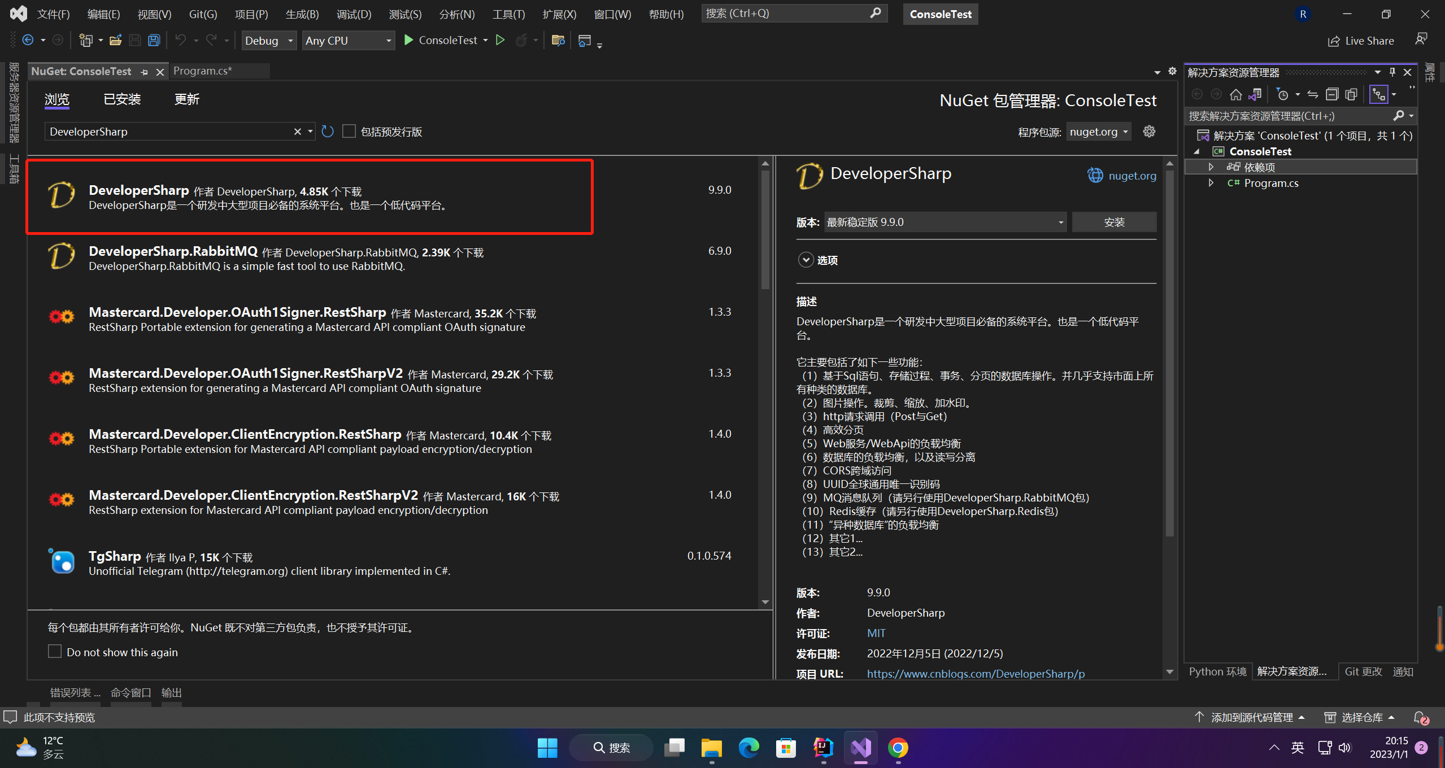Click Collapse All icon in Solution Explorer

[x=1332, y=94]
